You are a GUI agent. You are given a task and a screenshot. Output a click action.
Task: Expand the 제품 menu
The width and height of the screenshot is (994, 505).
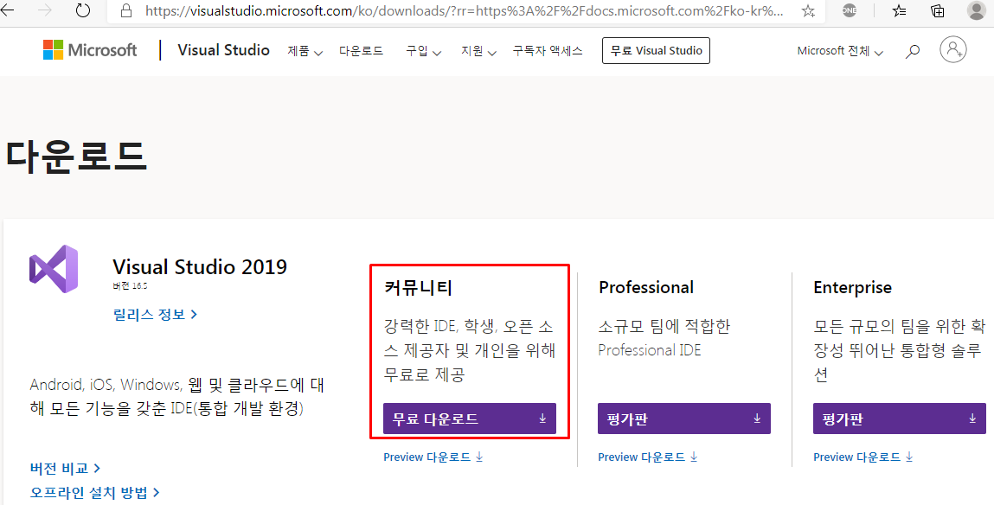click(x=305, y=51)
